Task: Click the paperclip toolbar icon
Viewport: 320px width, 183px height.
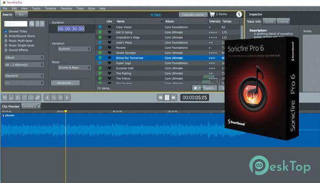Action: coord(37,97)
